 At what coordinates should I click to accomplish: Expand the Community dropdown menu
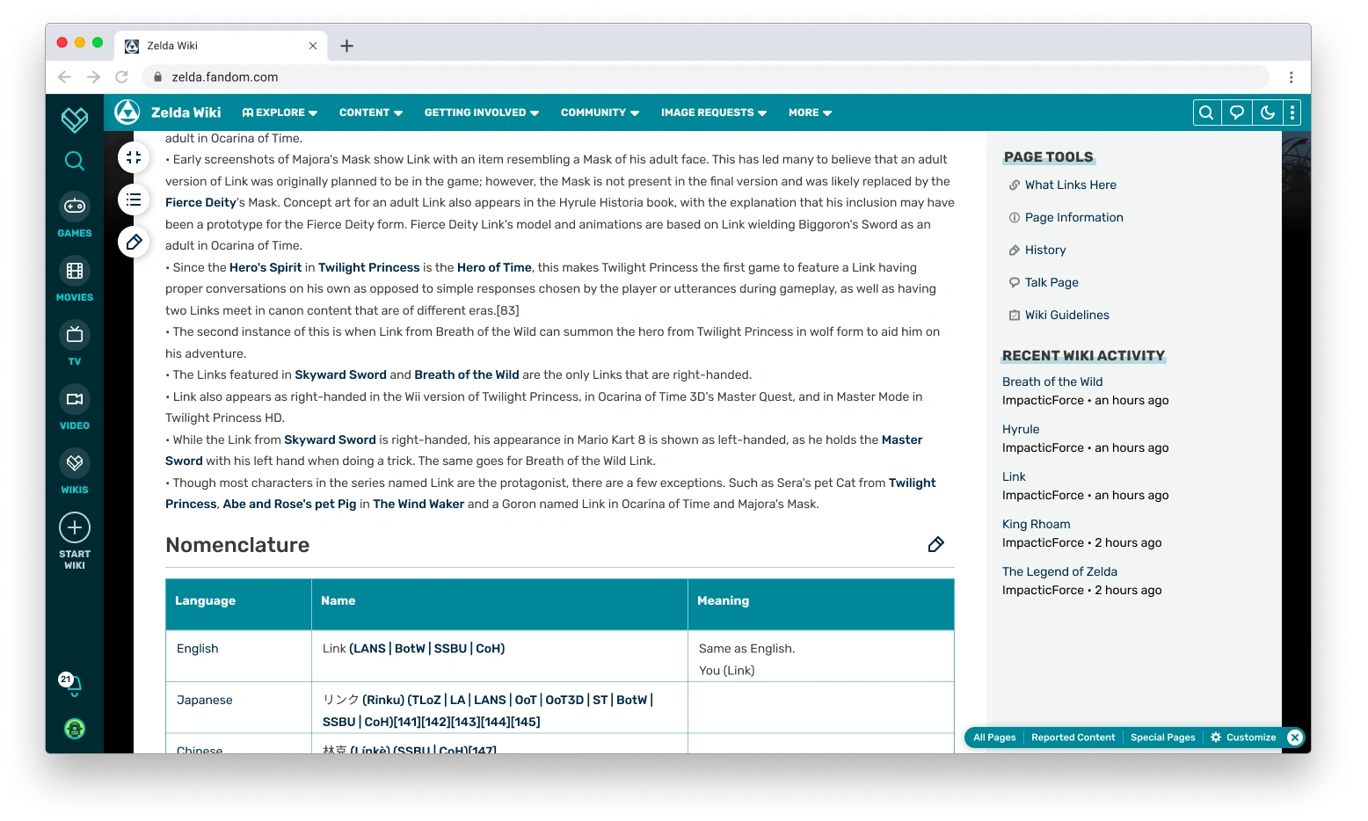pos(600,113)
